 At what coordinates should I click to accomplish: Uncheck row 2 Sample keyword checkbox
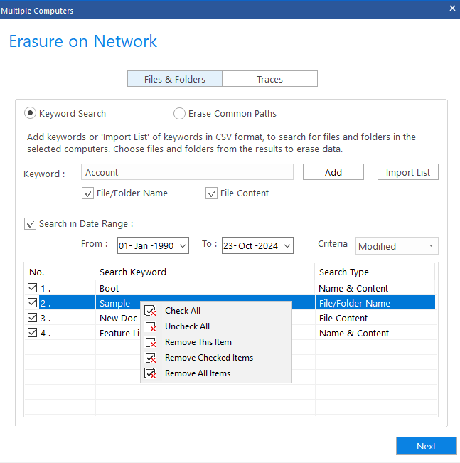(32, 303)
